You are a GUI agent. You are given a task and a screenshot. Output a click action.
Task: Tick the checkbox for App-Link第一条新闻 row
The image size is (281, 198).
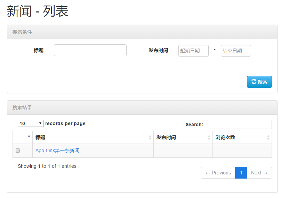(x=18, y=150)
